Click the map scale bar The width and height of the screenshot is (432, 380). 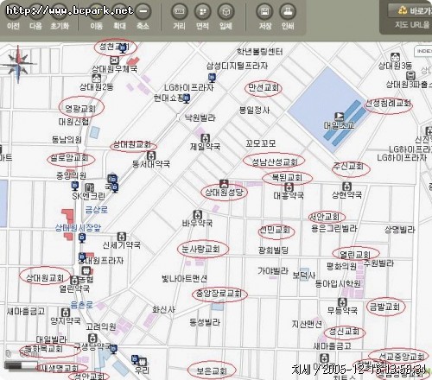coord(21,365)
